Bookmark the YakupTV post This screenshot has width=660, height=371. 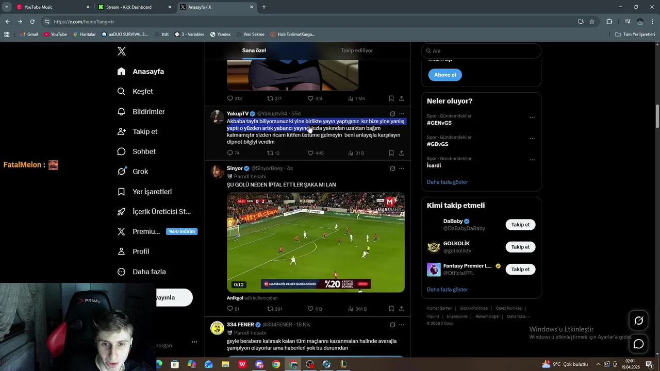pos(391,153)
